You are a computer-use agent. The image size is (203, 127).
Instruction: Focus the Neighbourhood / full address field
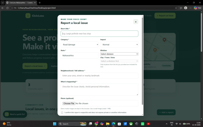[x=99, y=76]
